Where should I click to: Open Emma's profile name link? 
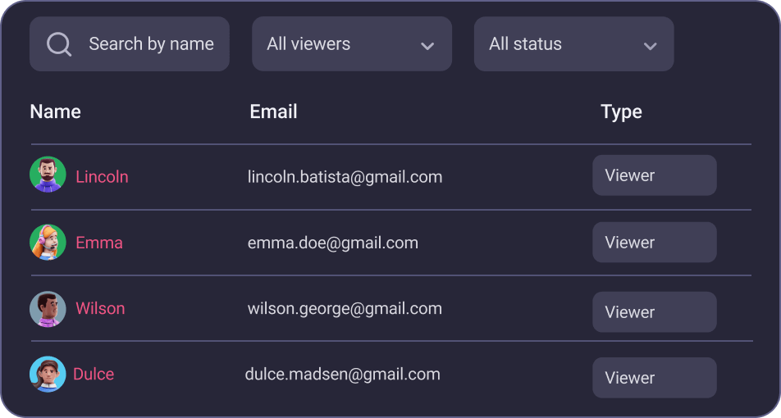click(99, 243)
